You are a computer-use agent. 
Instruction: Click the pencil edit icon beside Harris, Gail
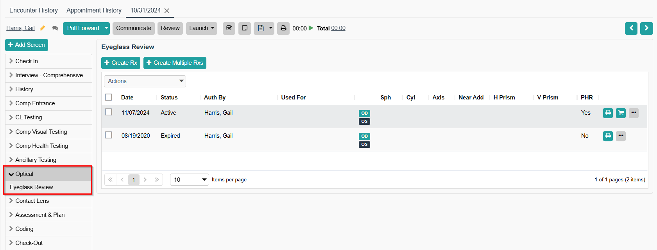point(43,28)
